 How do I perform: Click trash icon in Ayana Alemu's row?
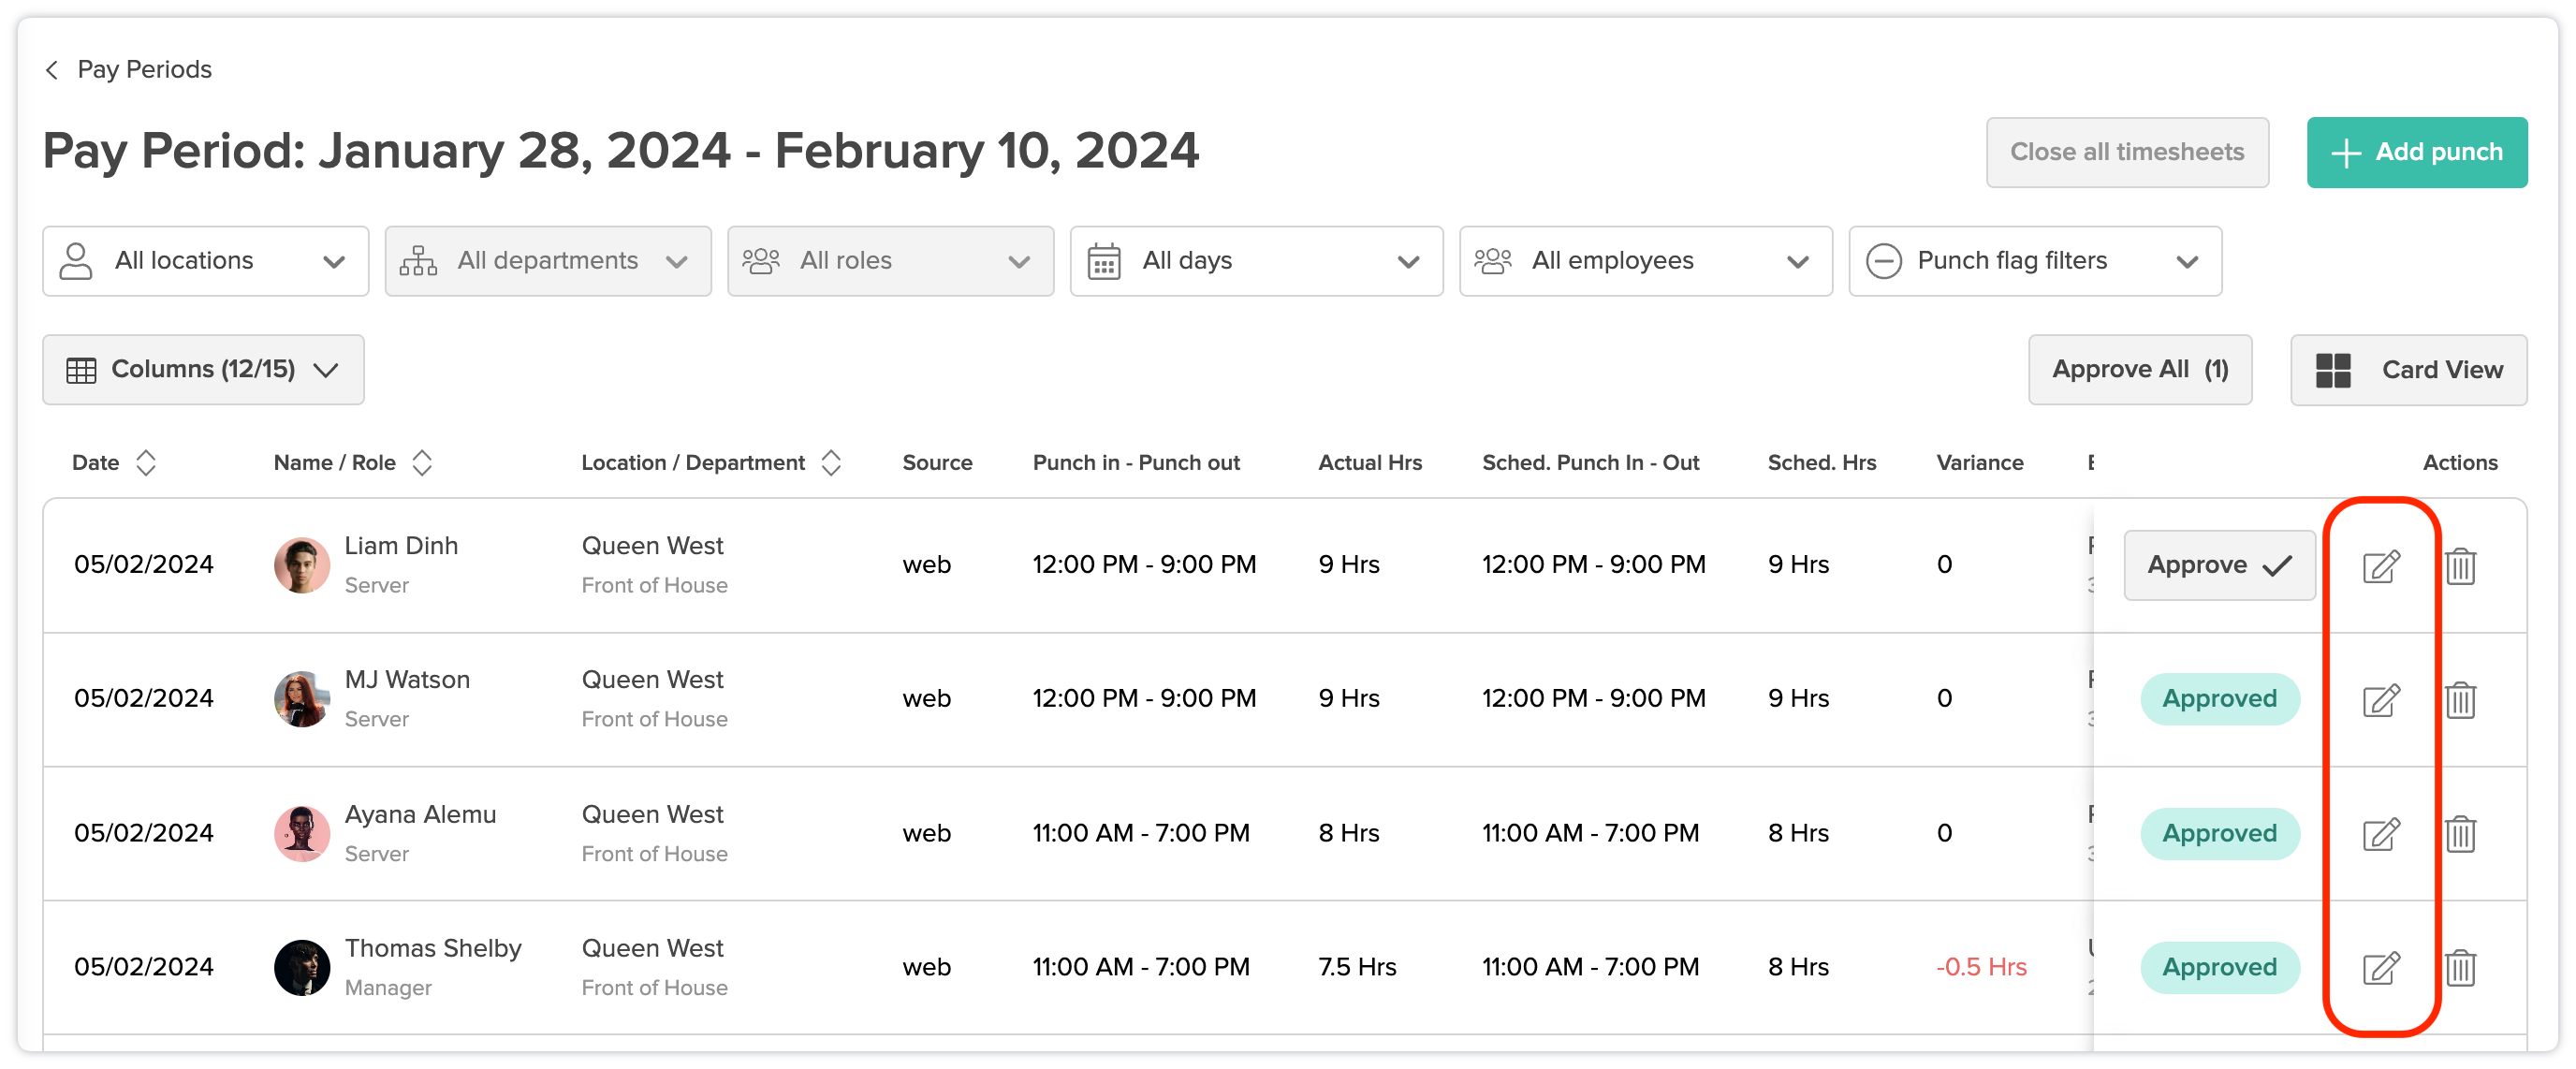tap(2460, 834)
